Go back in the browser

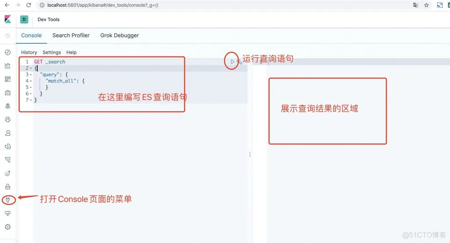7,5
